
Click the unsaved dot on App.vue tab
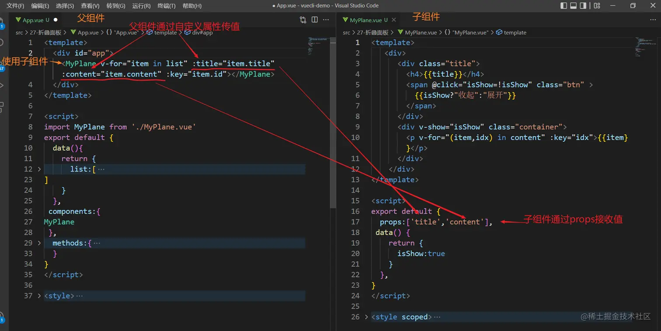click(x=56, y=20)
